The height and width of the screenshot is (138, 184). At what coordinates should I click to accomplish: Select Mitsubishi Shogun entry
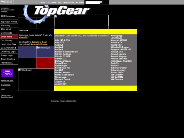[120, 47]
